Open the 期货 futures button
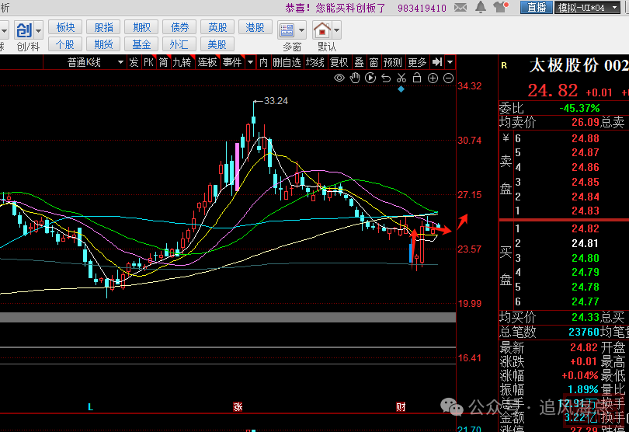This screenshot has width=629, height=432. (103, 44)
